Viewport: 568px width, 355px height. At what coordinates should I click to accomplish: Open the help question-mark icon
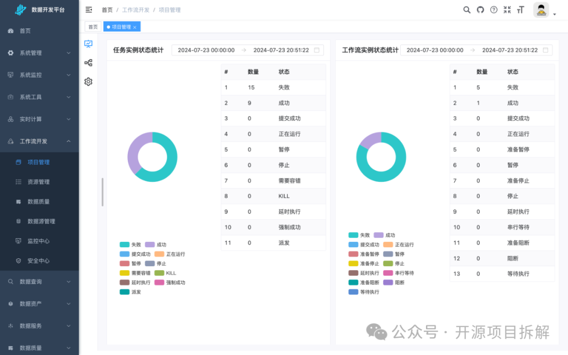pyautogui.click(x=493, y=9)
